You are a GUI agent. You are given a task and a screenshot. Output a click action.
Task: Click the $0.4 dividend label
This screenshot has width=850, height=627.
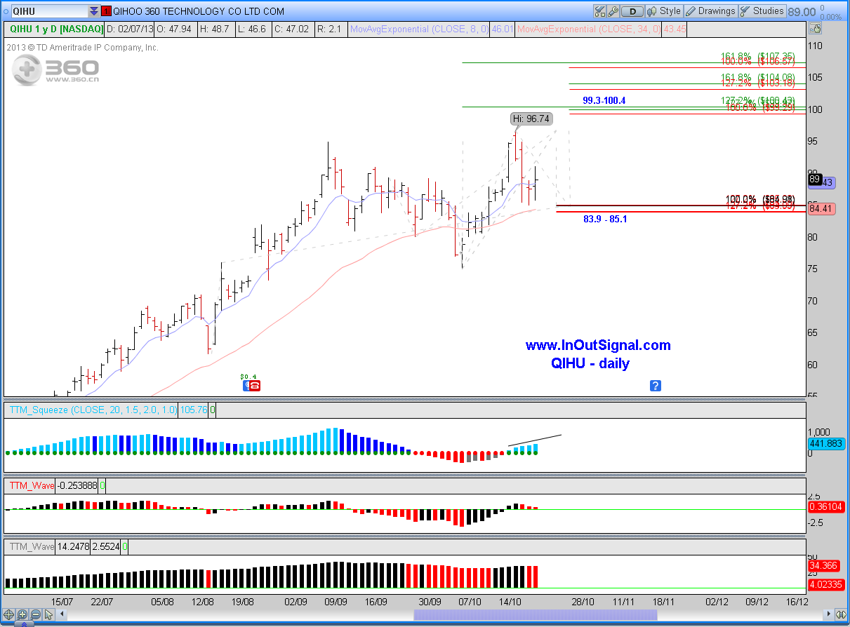(x=249, y=376)
